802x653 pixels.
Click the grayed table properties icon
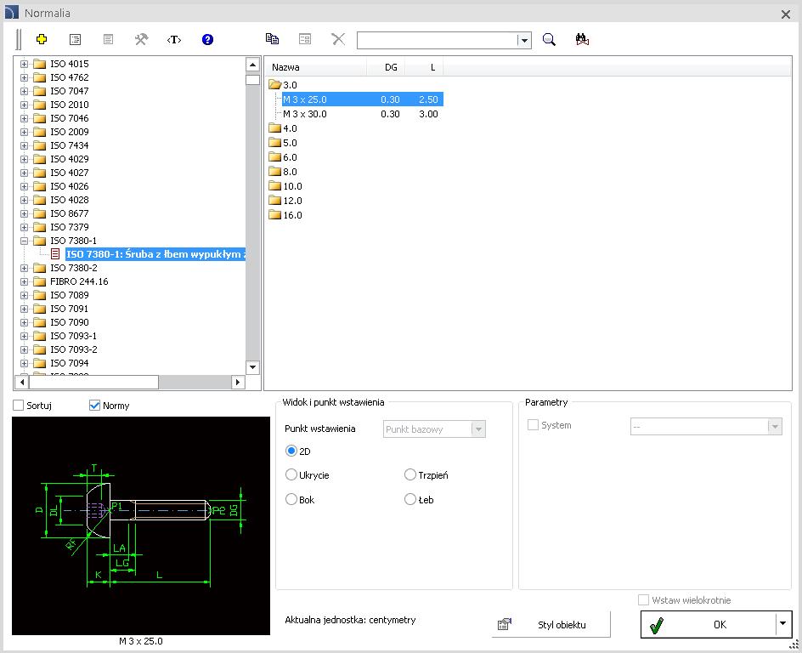(305, 39)
